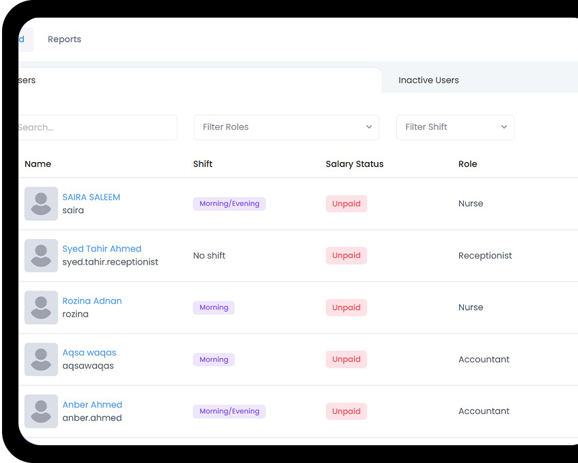
Task: Click Rozina Adnan's avatar image
Action: click(x=41, y=307)
